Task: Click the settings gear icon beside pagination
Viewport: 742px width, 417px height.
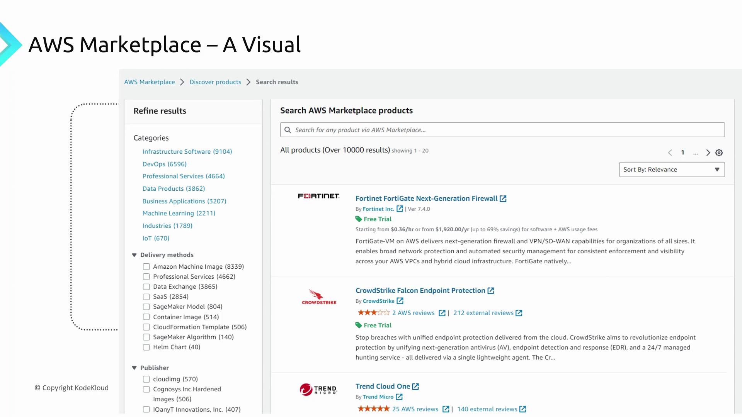Action: (x=719, y=153)
